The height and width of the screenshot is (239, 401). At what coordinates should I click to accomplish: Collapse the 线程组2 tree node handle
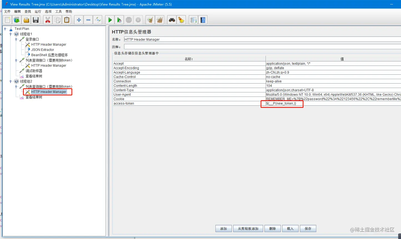point(11,81)
